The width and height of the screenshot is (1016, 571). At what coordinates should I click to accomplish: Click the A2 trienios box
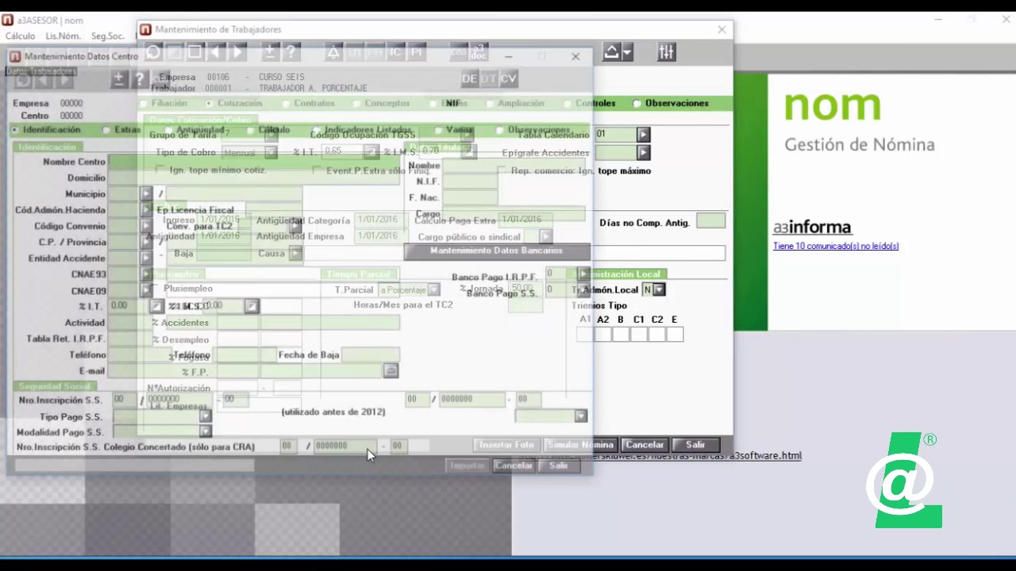tap(602, 335)
